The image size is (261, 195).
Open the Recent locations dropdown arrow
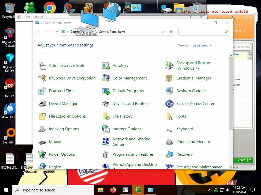(51, 32)
